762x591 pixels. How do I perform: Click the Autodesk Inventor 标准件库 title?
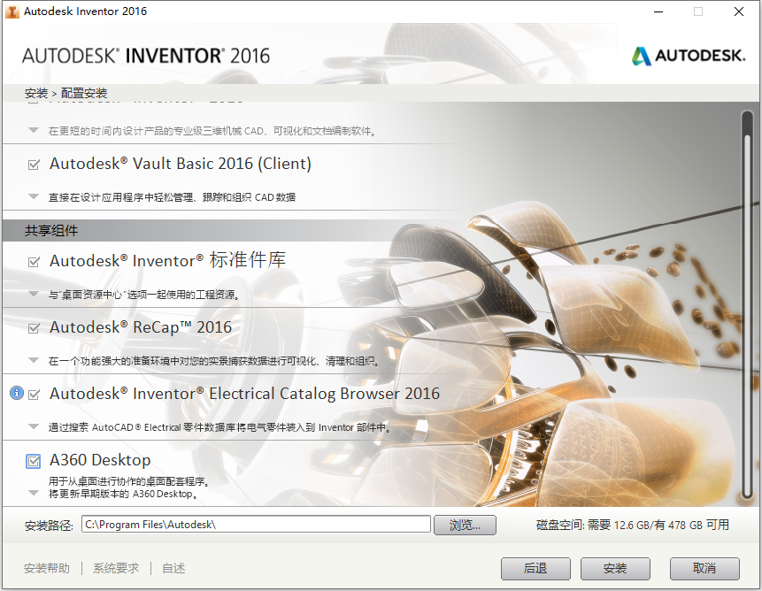[x=167, y=261]
